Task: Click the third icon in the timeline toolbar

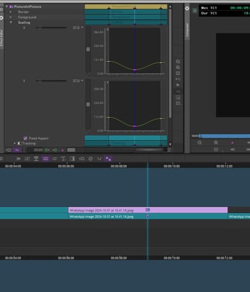Action: [36, 158]
